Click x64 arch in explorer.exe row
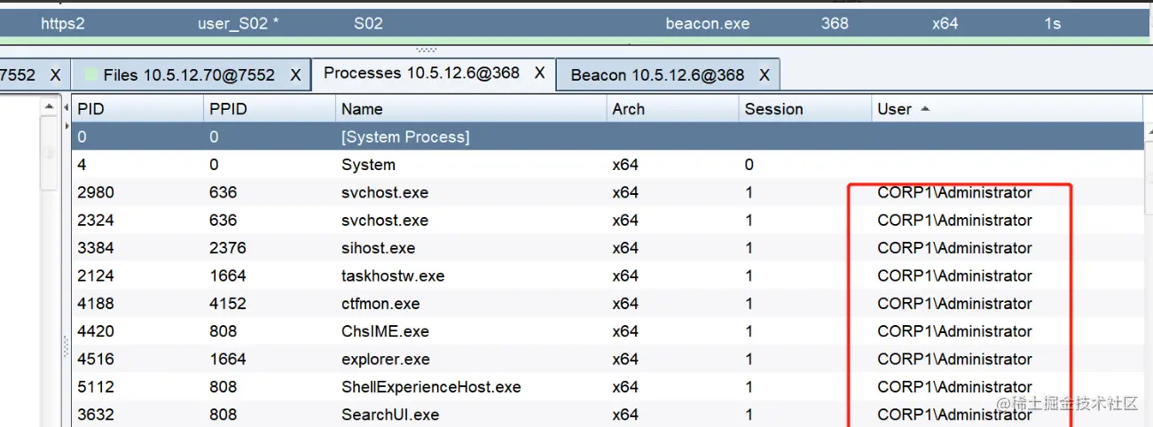The width and height of the screenshot is (1153, 427). click(x=625, y=359)
